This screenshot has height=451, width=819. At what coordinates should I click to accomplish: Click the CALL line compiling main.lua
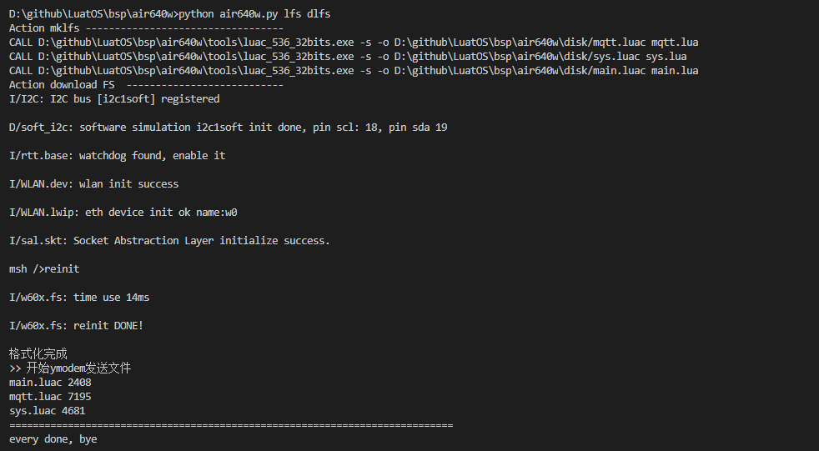point(354,71)
